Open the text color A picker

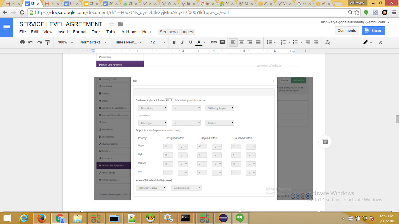tap(200, 42)
